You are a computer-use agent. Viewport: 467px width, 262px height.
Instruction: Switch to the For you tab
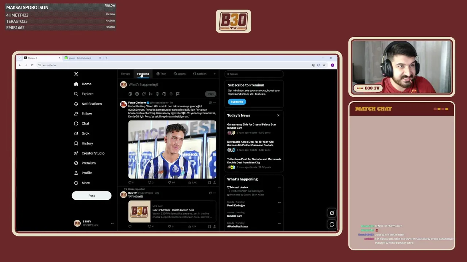pos(125,74)
